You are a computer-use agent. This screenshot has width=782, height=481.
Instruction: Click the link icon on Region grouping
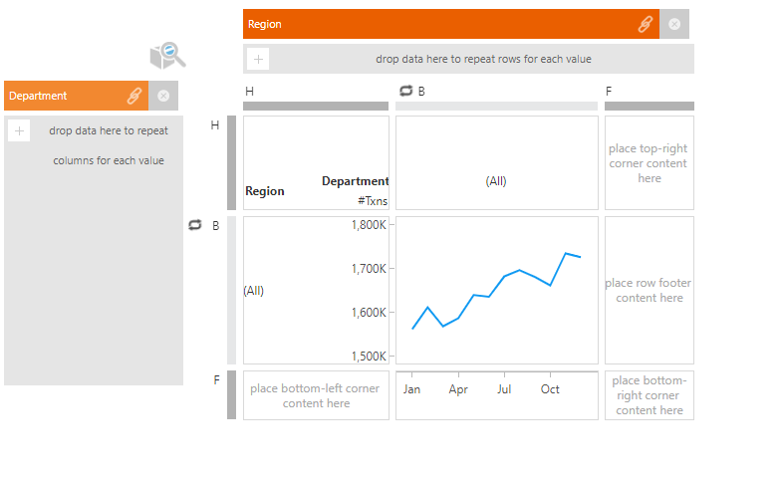[x=646, y=24]
